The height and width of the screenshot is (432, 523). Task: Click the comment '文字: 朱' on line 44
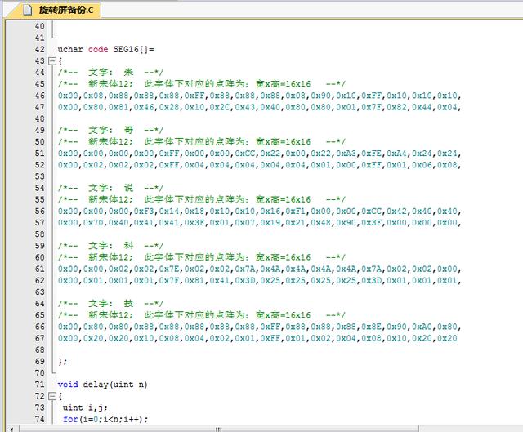pos(111,73)
